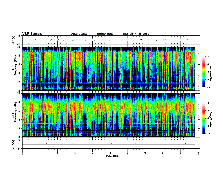Click time-axis tick label "5"
223x172 pixels.
coord(110,153)
